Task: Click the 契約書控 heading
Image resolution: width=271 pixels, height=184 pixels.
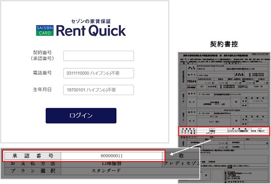Action: [224, 44]
